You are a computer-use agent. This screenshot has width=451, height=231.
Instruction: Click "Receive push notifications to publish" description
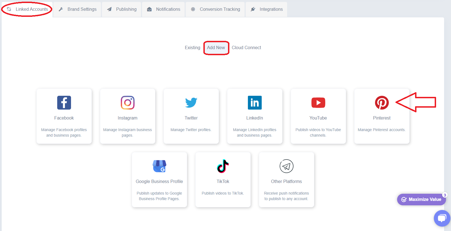pos(287,196)
